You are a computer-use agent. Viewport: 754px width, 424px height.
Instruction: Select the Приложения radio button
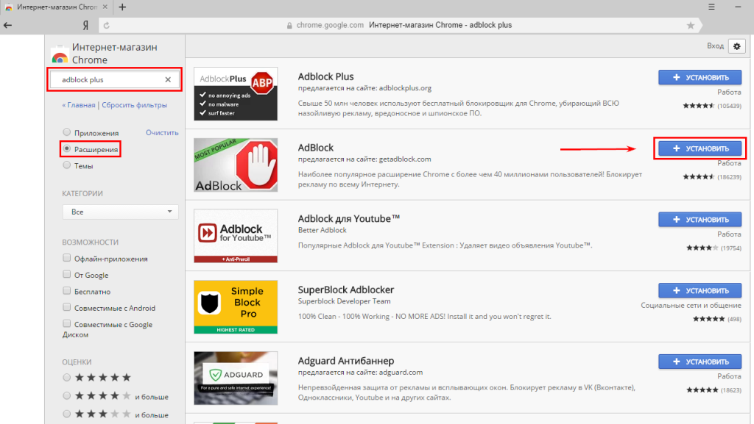[x=67, y=132]
